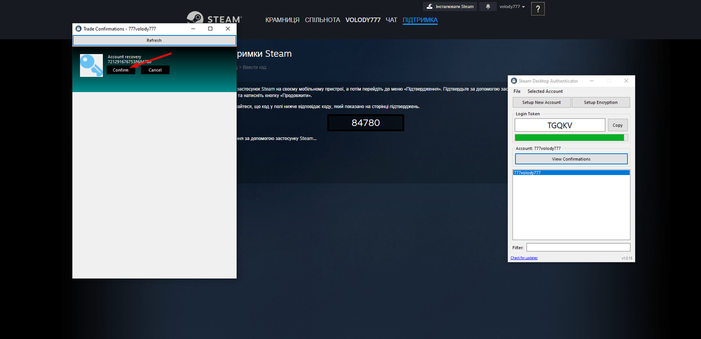The width and height of the screenshot is (701, 339).
Task: Click the Filter input field
Action: (x=578, y=248)
